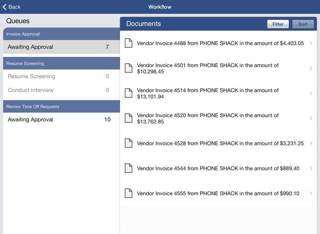The image size is (320, 234).
Task: Open the chevron for Invoice 4488
Action: click(311, 43)
